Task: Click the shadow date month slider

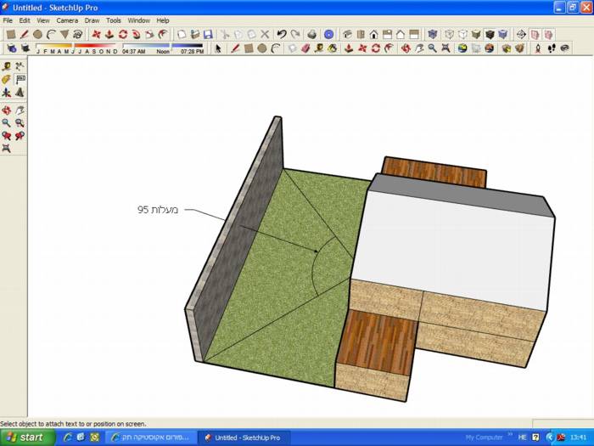Action: point(76,46)
